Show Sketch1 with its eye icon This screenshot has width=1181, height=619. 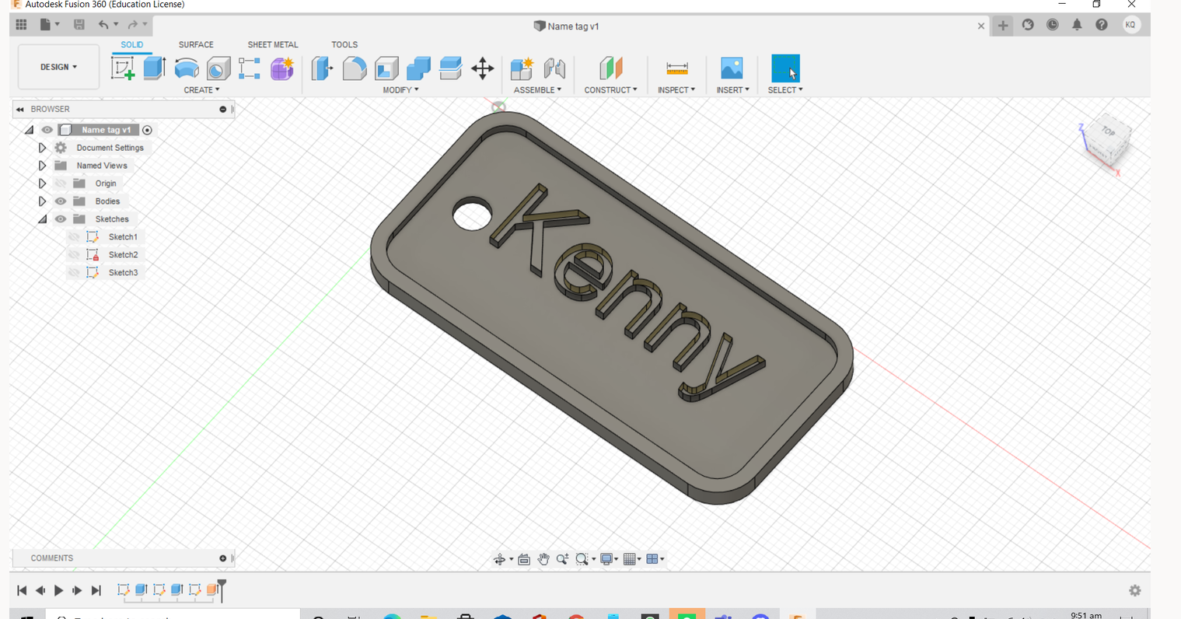[74, 237]
